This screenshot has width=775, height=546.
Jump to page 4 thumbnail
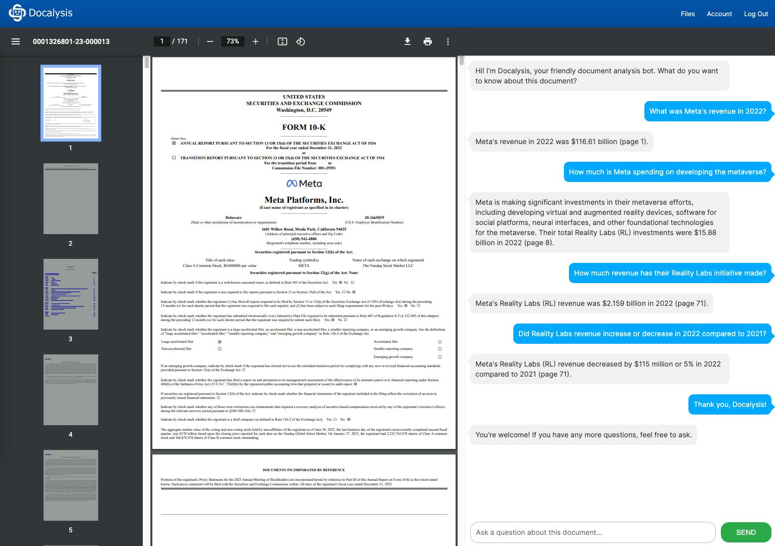[x=71, y=390]
